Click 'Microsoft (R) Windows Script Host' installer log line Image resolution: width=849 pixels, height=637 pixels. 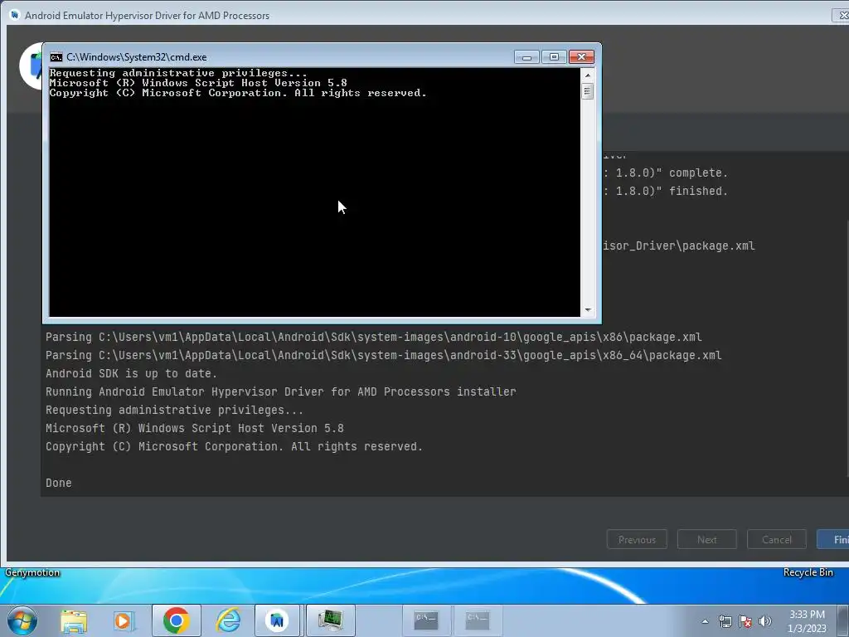(194, 428)
